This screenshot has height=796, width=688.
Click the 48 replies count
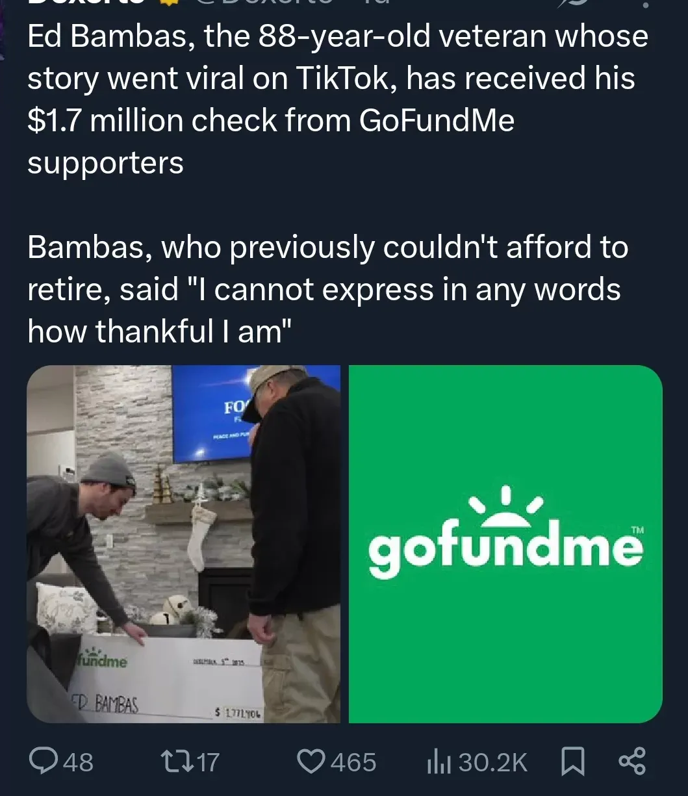79,762
